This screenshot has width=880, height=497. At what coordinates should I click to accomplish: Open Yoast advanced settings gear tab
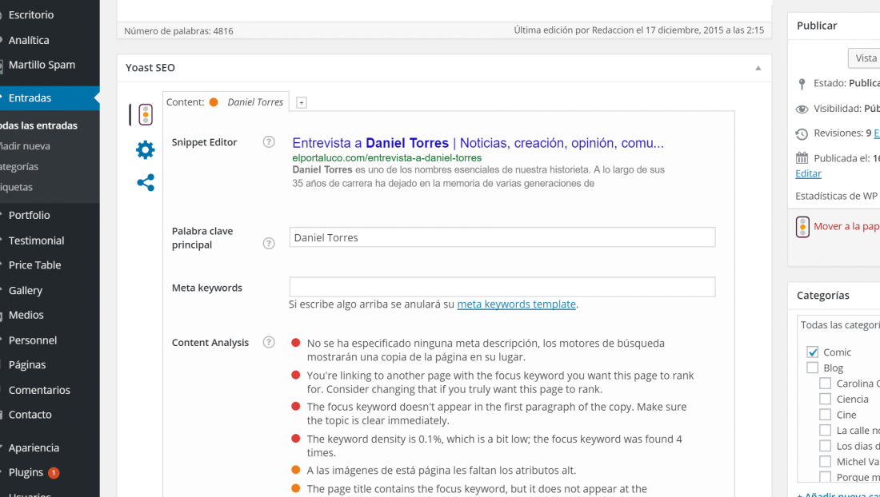pyautogui.click(x=146, y=150)
